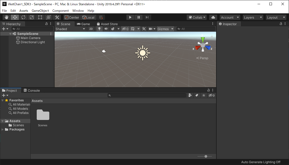Image resolution: width=289 pixels, height=165 pixels.
Task: Open Unity Cloud services via cloud icon
Action: [x=213, y=17]
